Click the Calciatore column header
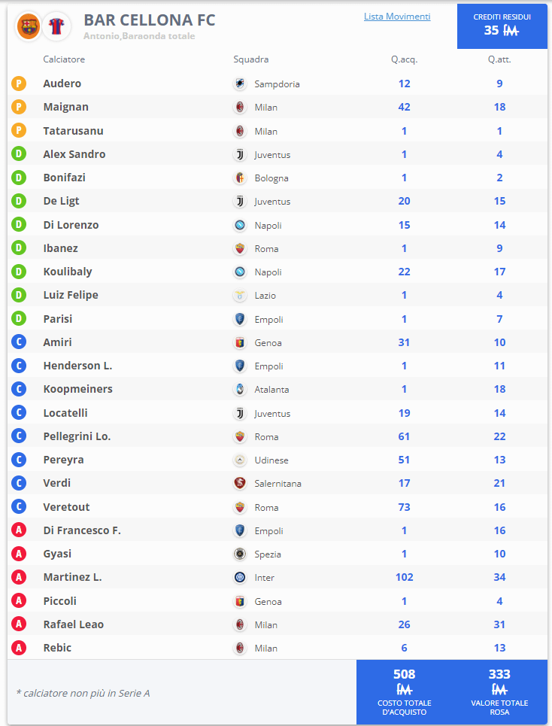 (64, 59)
